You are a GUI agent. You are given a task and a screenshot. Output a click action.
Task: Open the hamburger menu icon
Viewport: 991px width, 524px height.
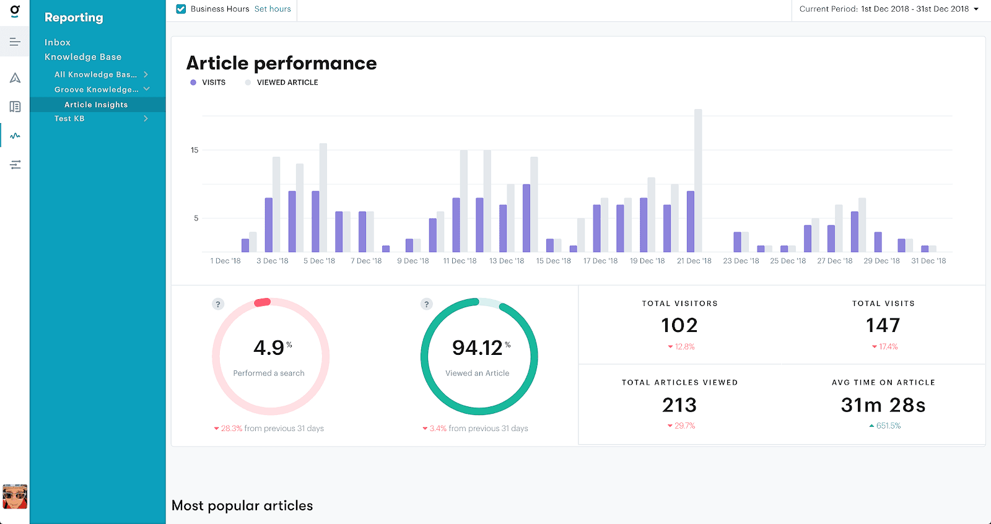tap(15, 42)
